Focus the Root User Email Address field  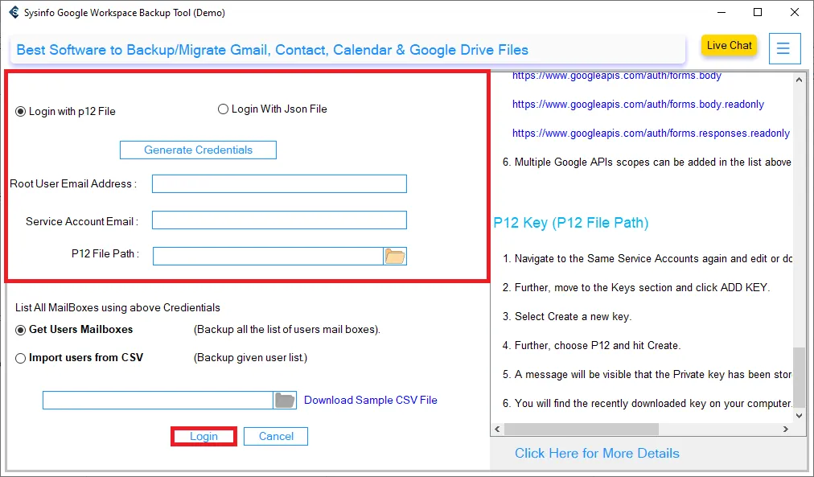[279, 184]
